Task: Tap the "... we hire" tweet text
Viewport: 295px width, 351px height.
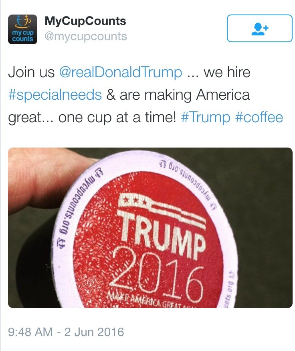Action: coord(219,72)
